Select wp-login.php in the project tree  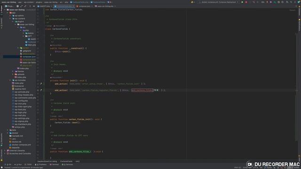(x=19, y=113)
